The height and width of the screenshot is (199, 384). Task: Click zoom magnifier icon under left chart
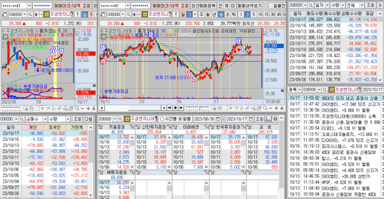click(77, 108)
